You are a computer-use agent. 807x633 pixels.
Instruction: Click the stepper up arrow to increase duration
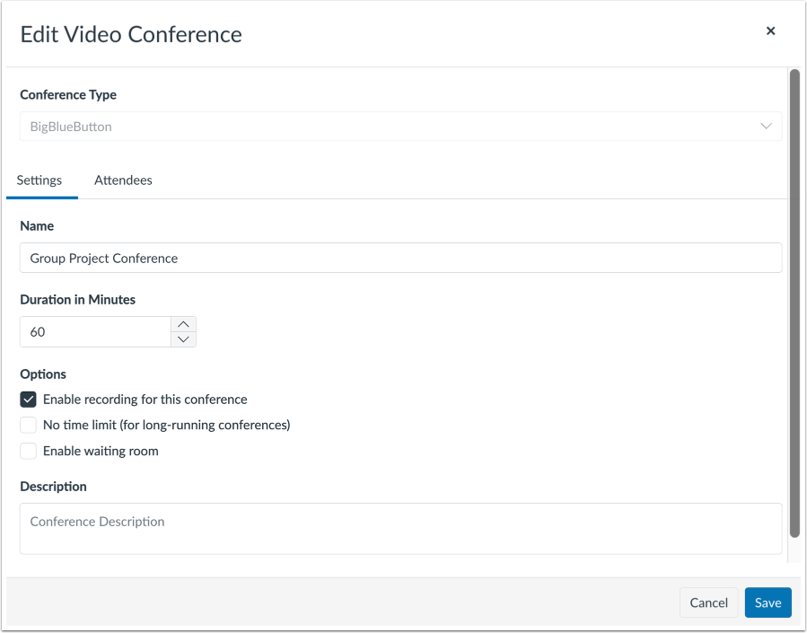tap(183, 323)
